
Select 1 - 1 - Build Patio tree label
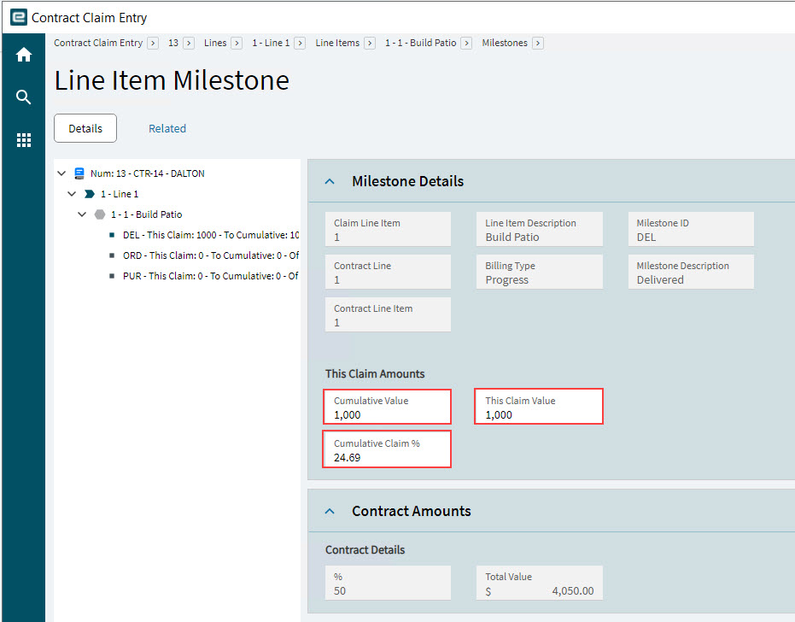(x=147, y=214)
